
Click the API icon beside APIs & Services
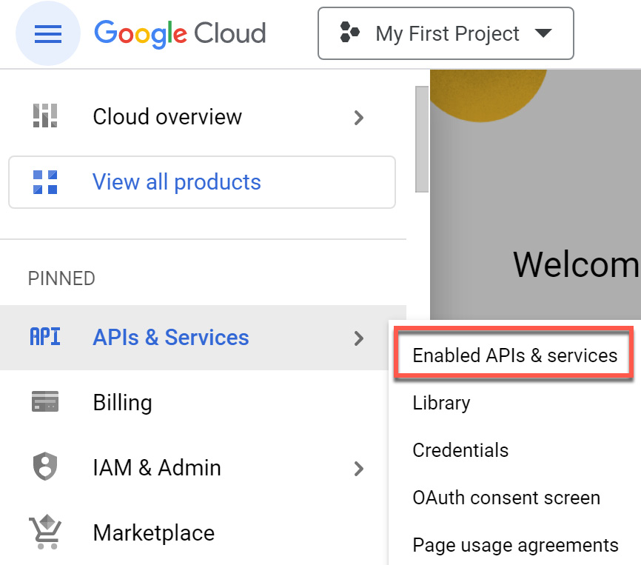45,337
